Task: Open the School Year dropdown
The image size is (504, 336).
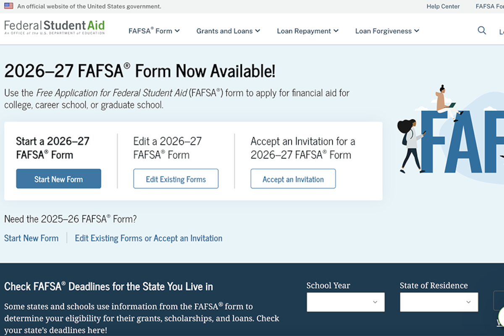Action: (345, 302)
